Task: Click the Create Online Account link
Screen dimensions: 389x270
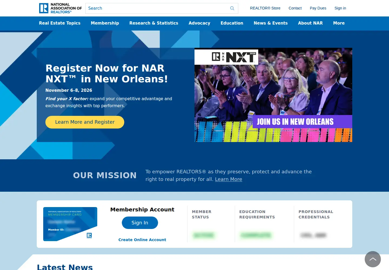Action: click(142, 240)
